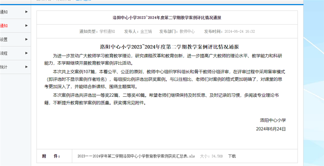Screen dimensions: 324x166
Task: Click department value 教师中心
Action: coord(187,32)
